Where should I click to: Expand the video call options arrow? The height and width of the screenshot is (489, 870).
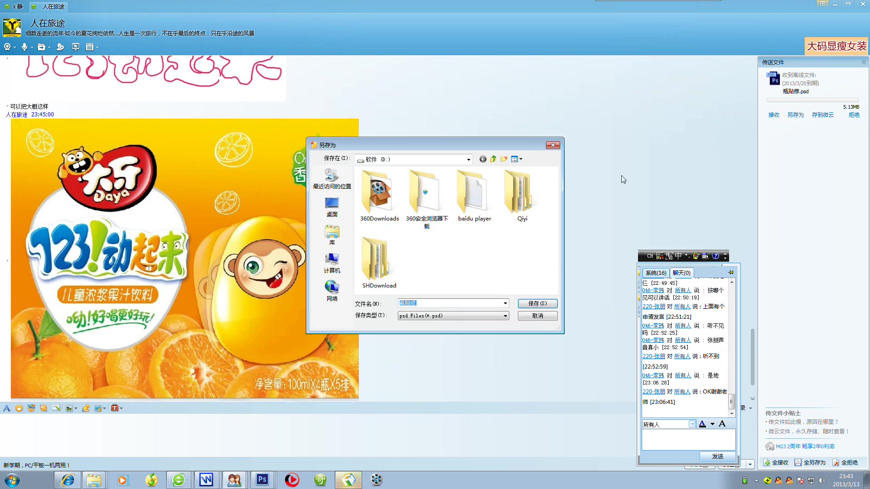[14, 48]
